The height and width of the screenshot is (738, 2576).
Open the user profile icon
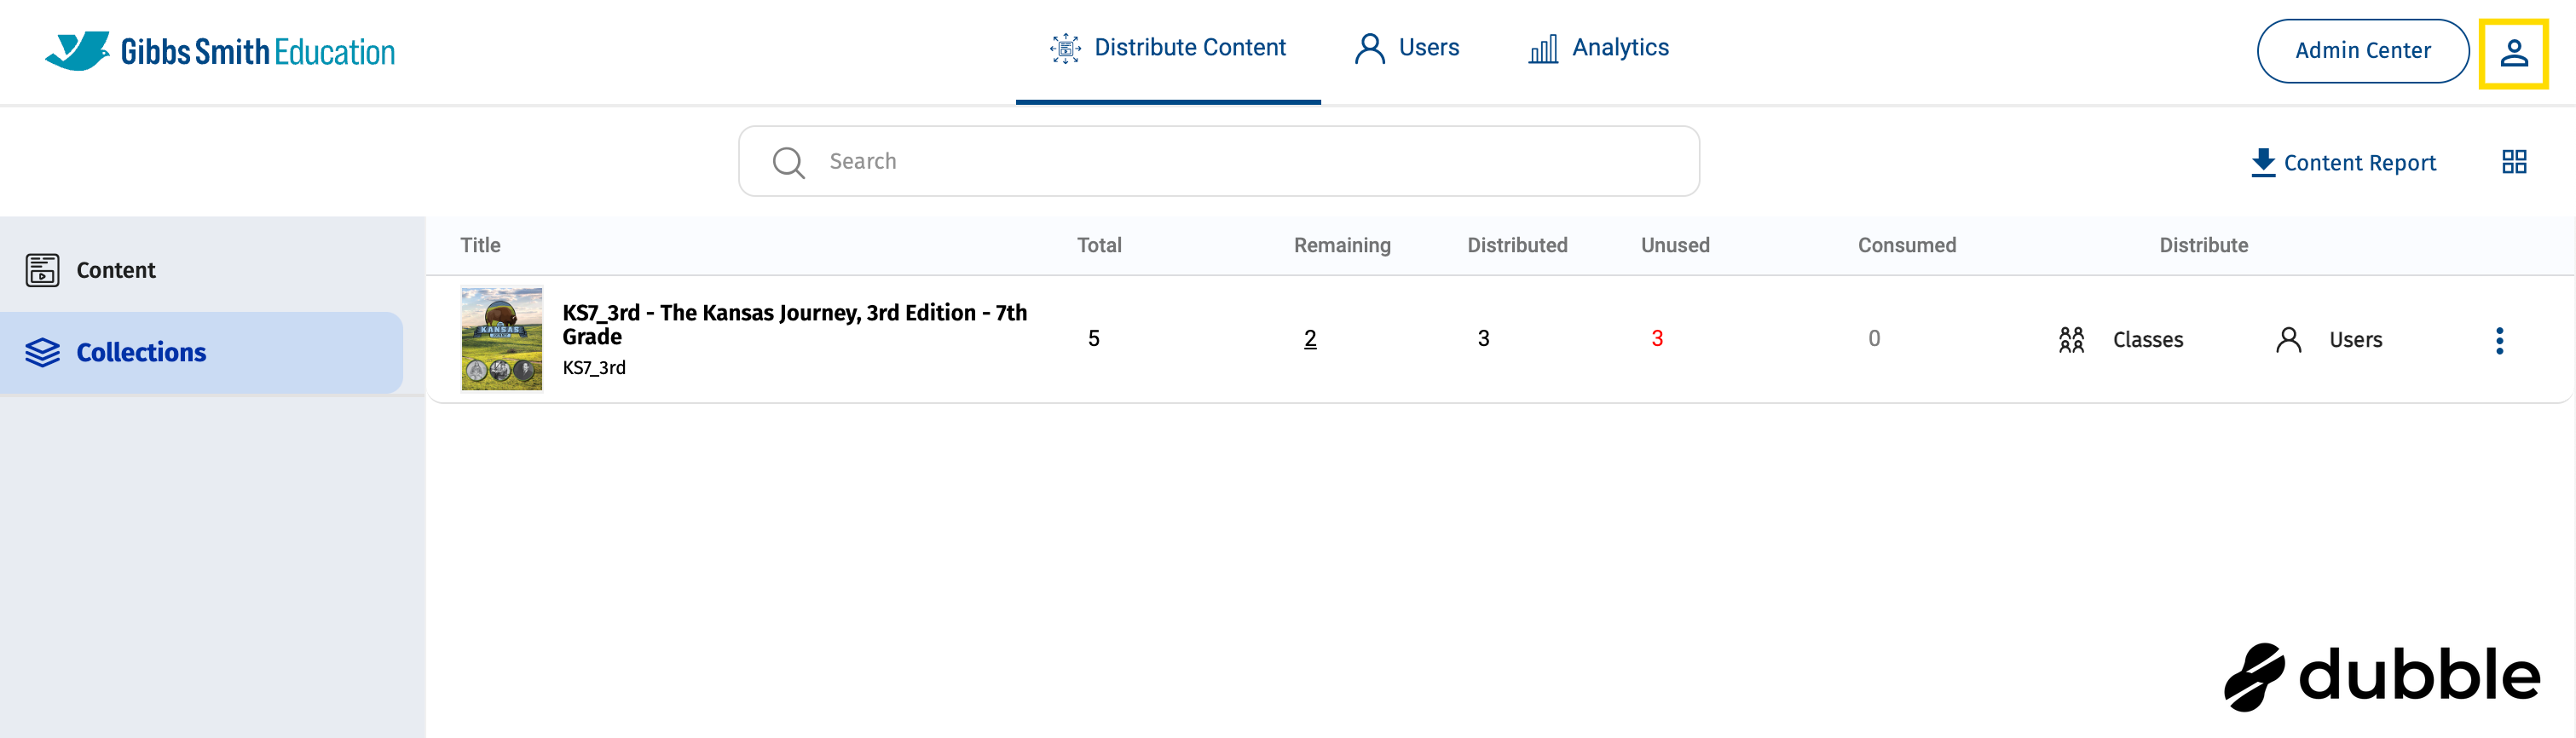tap(2513, 53)
